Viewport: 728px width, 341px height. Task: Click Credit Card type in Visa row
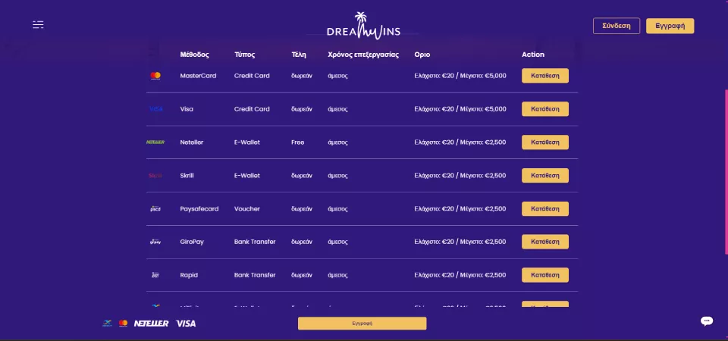coord(252,109)
